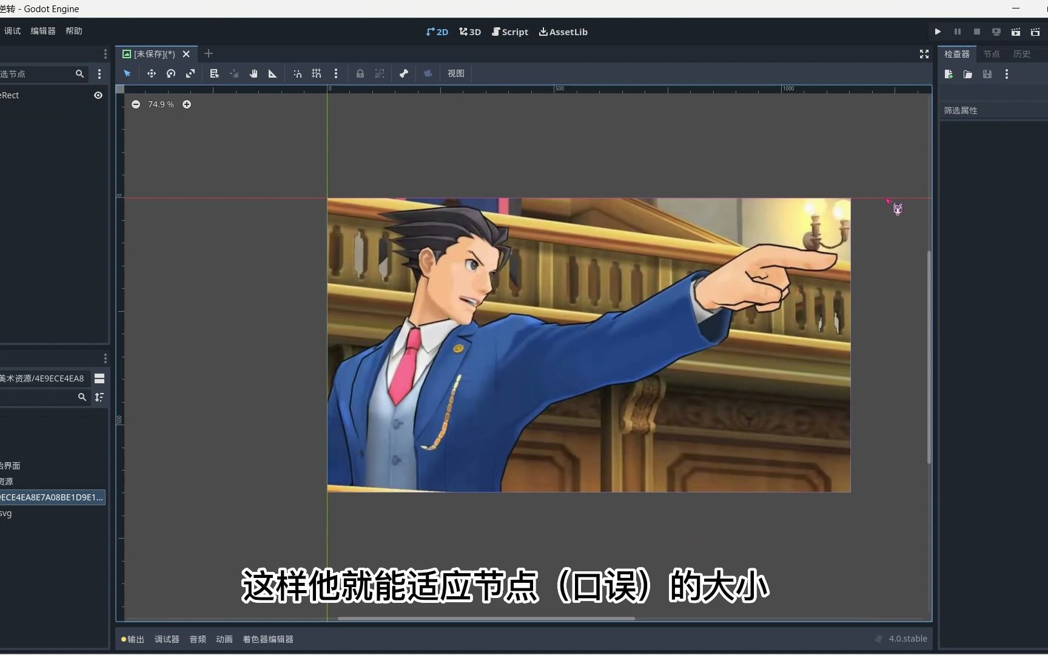Create a new resource in inspector
The width and height of the screenshot is (1048, 655).
click(949, 74)
